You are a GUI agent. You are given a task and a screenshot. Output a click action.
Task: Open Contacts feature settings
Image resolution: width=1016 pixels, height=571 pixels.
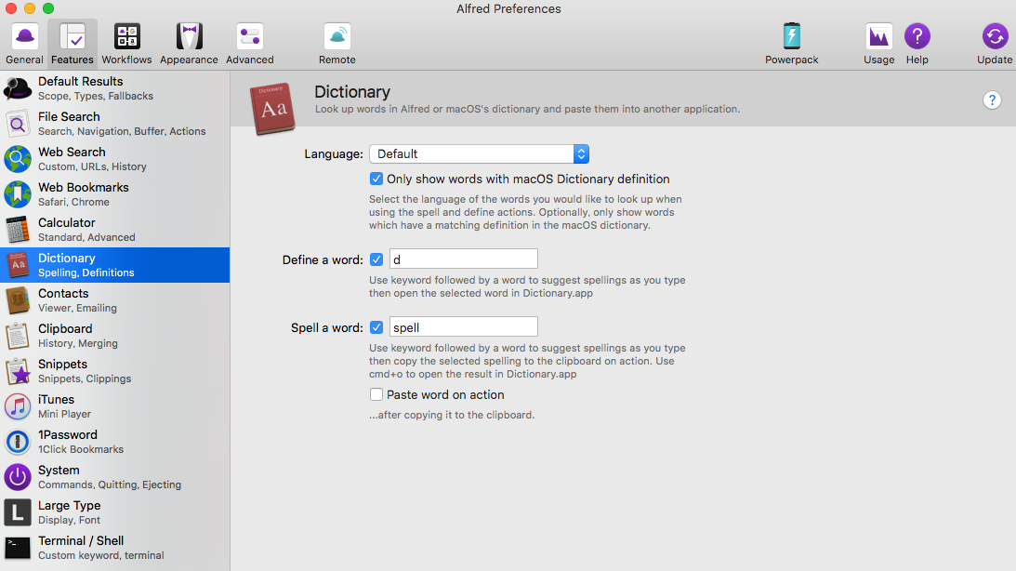coord(114,300)
